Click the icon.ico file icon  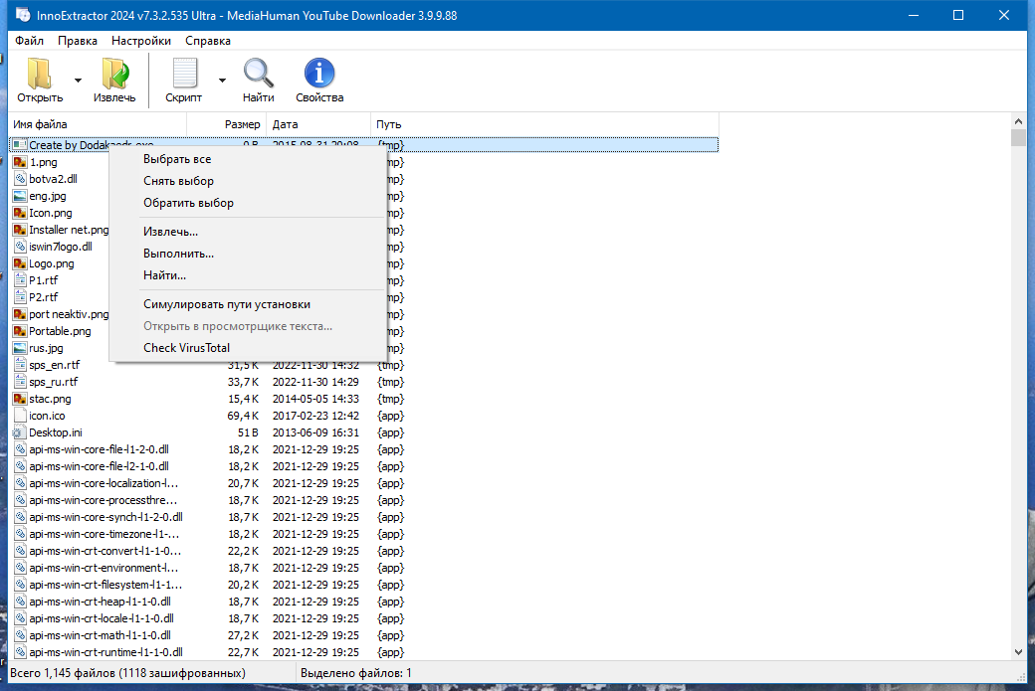pyautogui.click(x=20, y=416)
